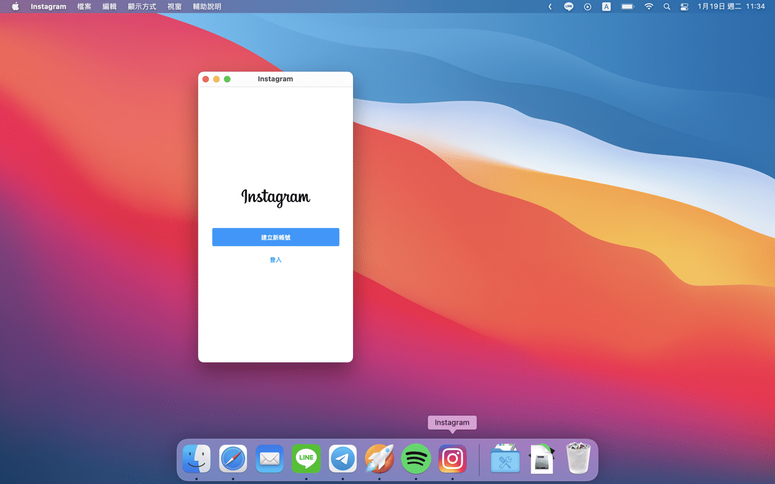
Task: Open Mail from the Dock
Action: pyautogui.click(x=269, y=459)
